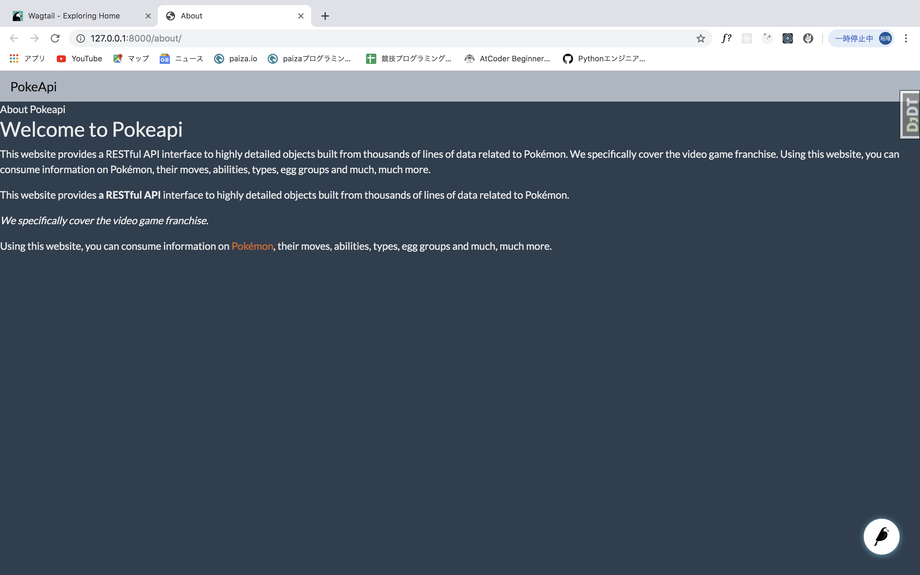The width and height of the screenshot is (920, 575).
Task: Follow the orange Pokémon link
Action: coord(252,246)
